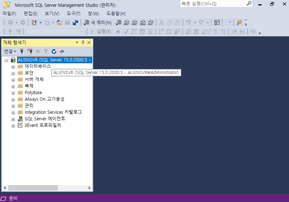Click the Refresh icon in Object Explorer
This screenshot has width=289, height=202.
(54, 51)
